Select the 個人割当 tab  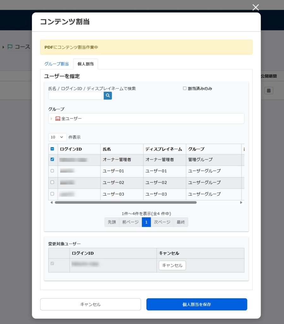tap(85, 64)
